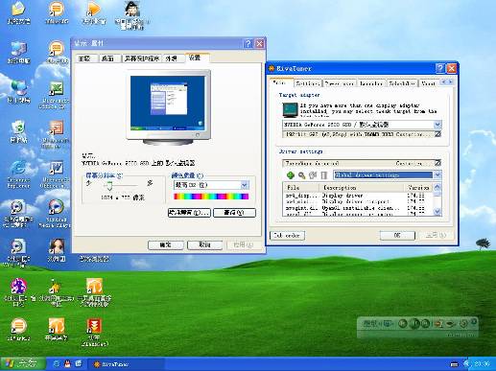The image size is (496, 371).
Task: Click the Display Properties help question mark button
Action: (x=248, y=43)
